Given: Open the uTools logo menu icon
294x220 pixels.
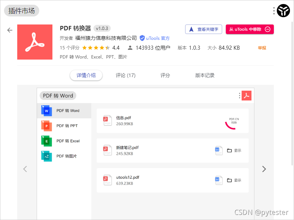Looking at the screenshot, I should (x=283, y=11).
